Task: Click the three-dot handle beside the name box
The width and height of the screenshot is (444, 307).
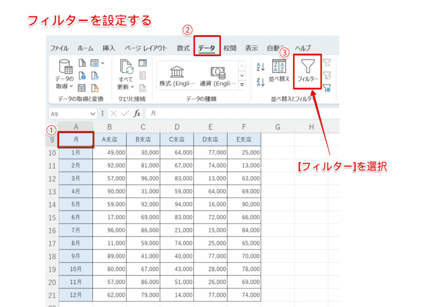Action: (102, 114)
